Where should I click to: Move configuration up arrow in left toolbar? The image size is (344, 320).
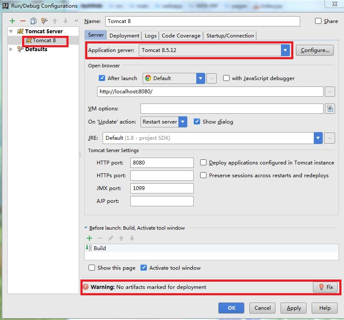pyautogui.click(x=55, y=21)
